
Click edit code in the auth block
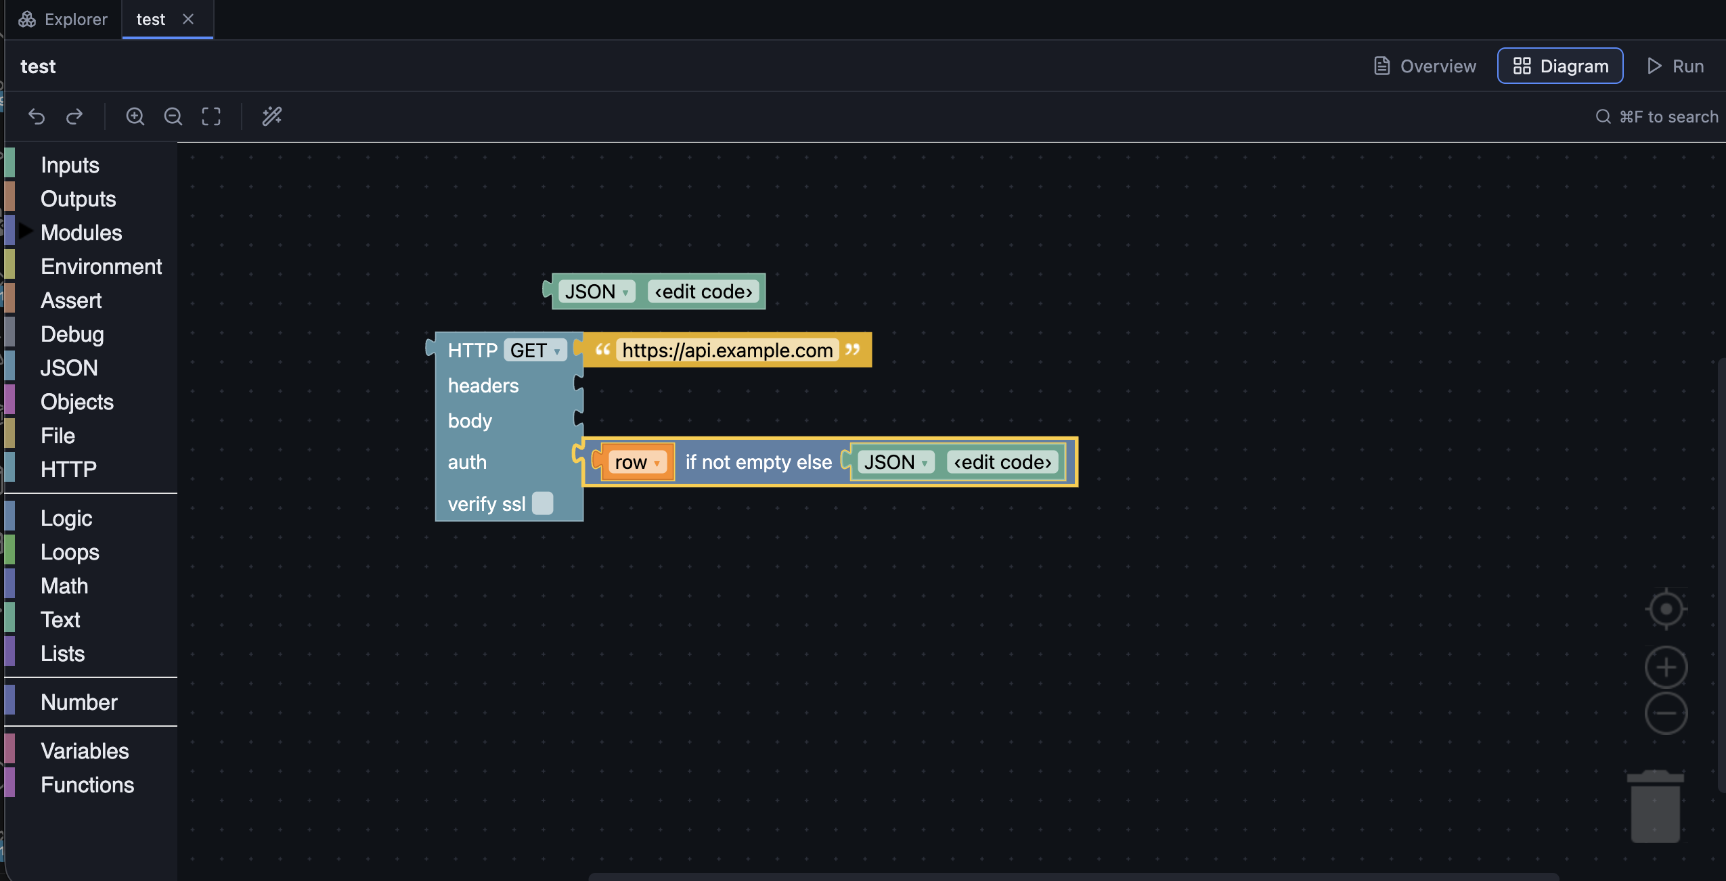coord(1002,462)
